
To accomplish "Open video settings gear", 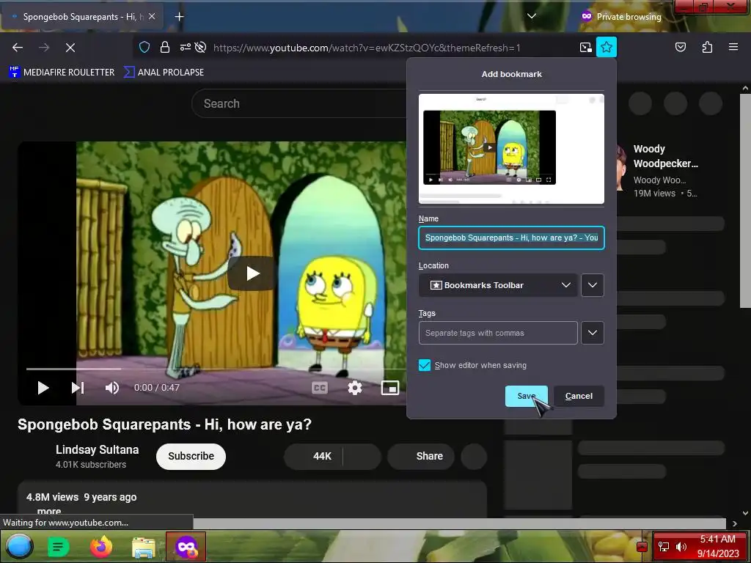I will click(x=354, y=388).
